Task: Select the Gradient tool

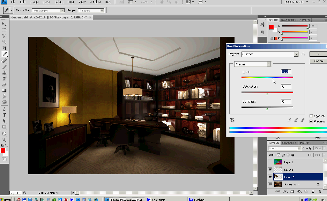Action: coord(4,90)
